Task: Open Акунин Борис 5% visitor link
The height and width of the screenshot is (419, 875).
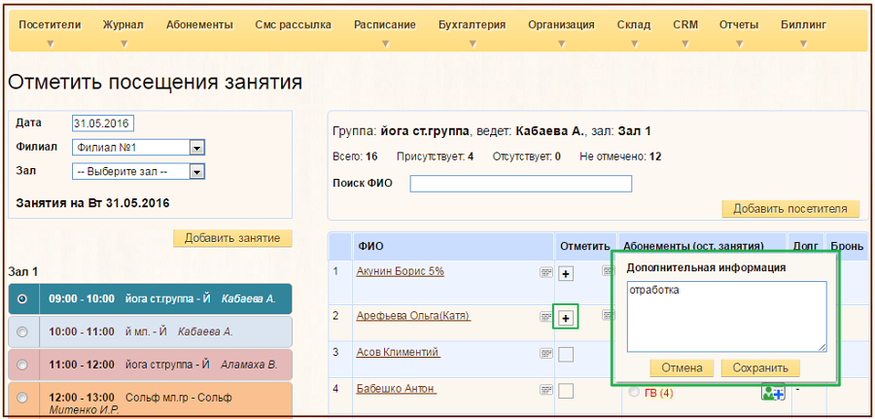Action: 401,271
